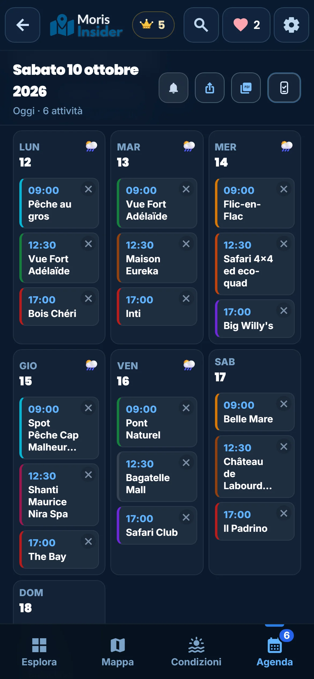Remove Pêche au gros from Monday
314x679 pixels.
pos(88,189)
